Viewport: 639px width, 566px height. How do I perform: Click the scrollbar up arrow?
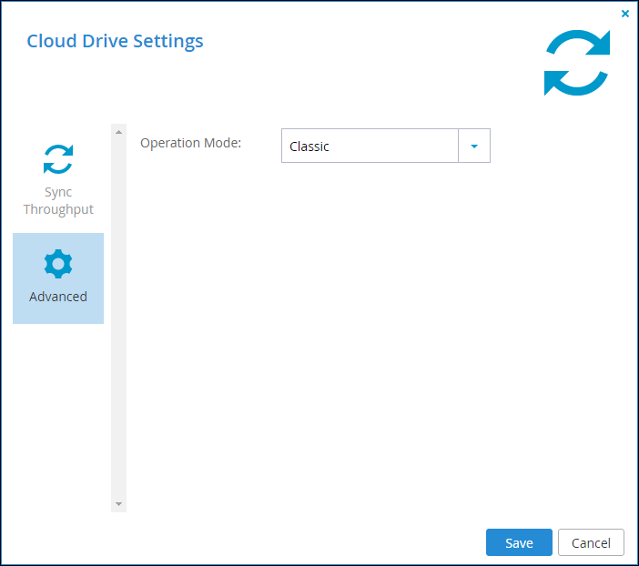(x=118, y=132)
